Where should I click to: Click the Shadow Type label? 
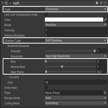13,41
